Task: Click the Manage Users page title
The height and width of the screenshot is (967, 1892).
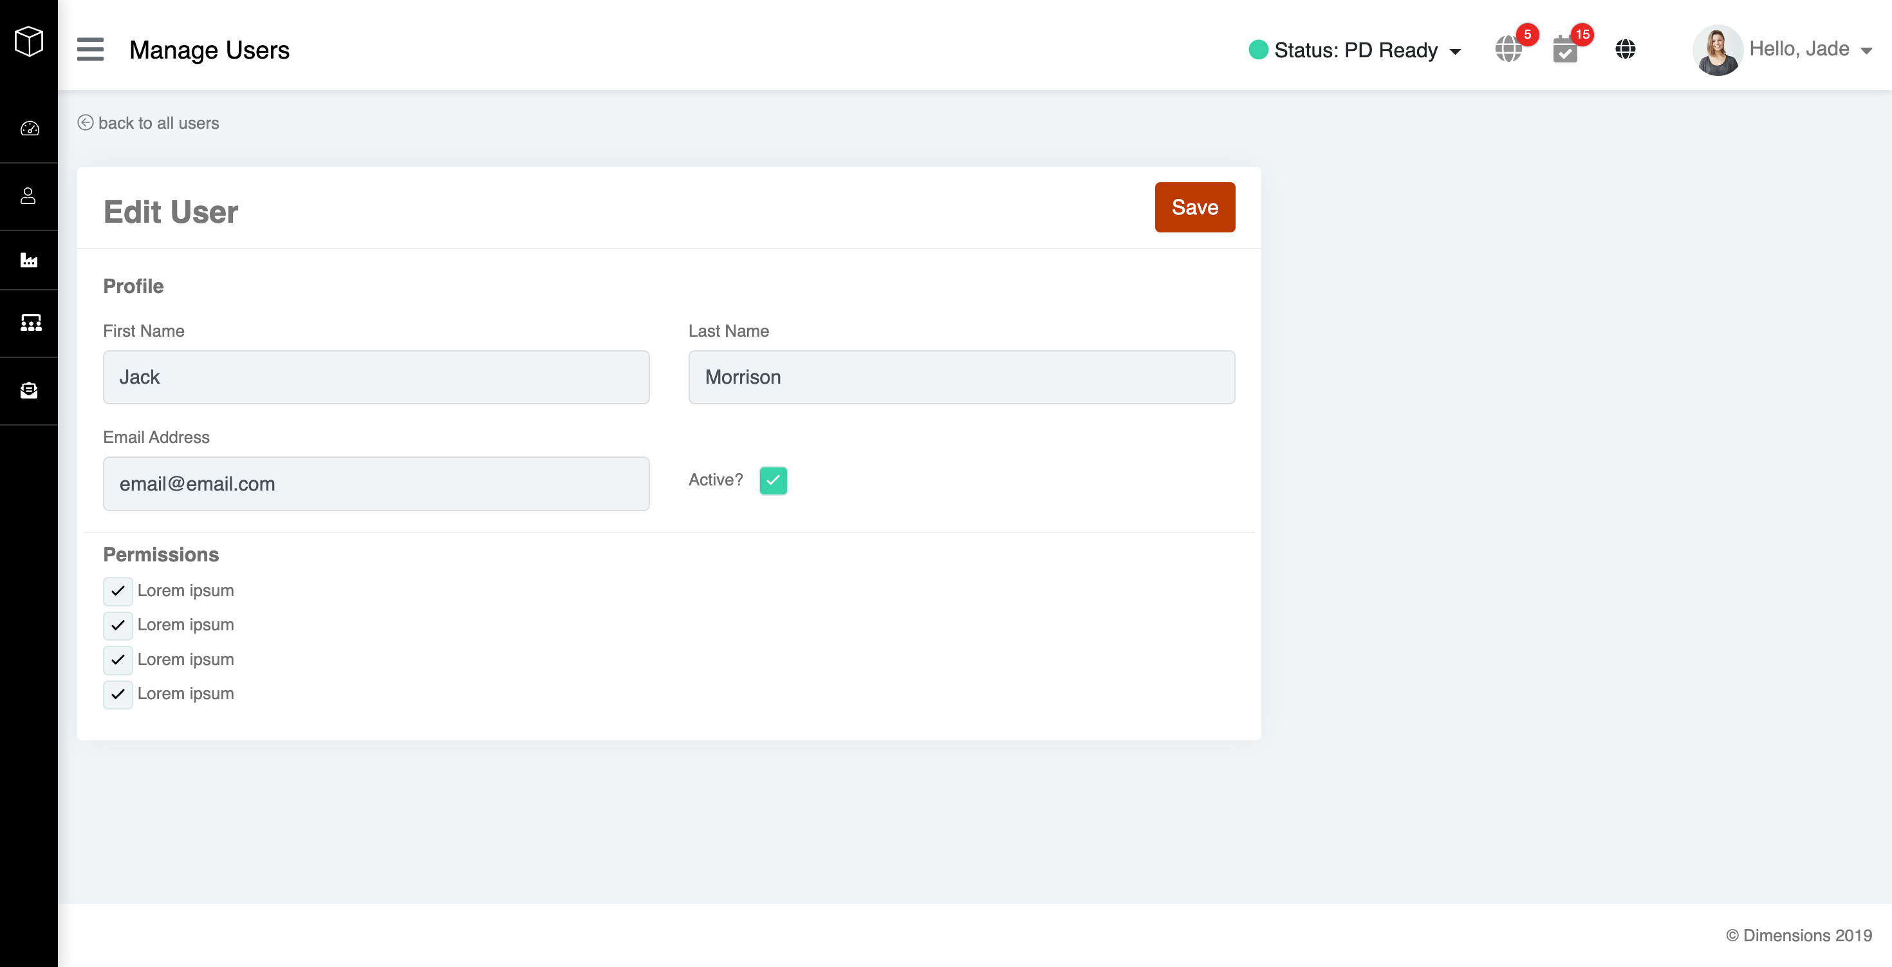Action: 209,50
